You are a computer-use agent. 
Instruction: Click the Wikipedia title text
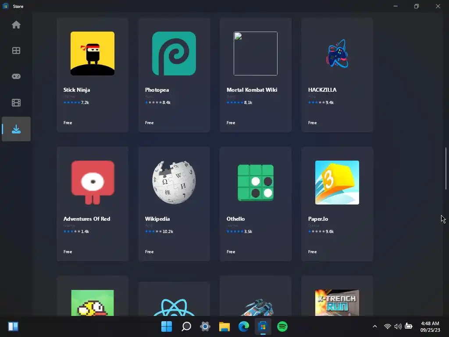[157, 219]
